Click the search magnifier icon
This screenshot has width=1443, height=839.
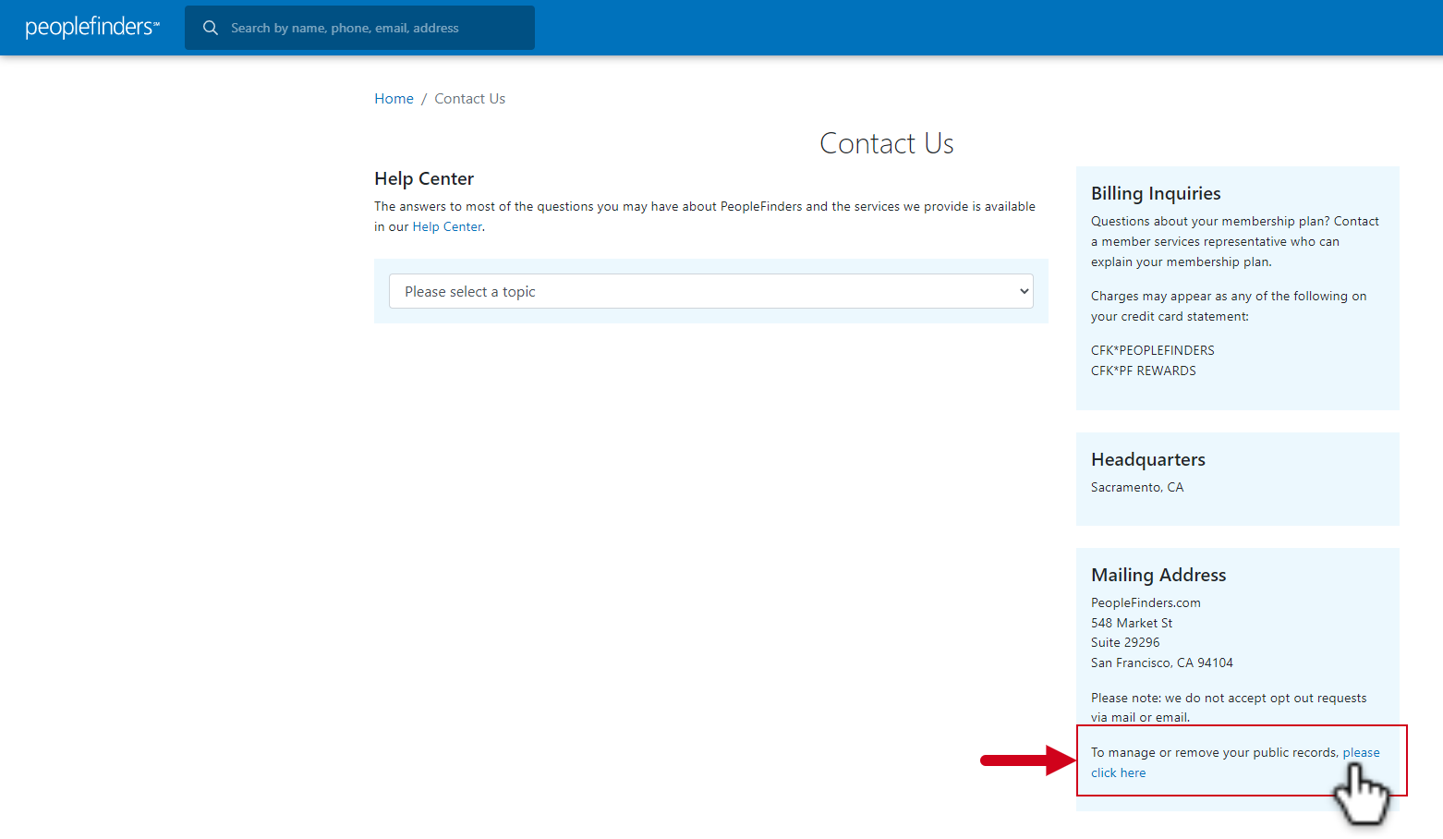click(x=211, y=28)
